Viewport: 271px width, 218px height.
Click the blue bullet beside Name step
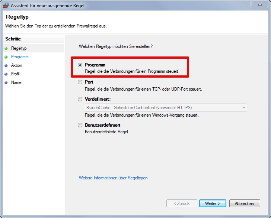click(6, 82)
